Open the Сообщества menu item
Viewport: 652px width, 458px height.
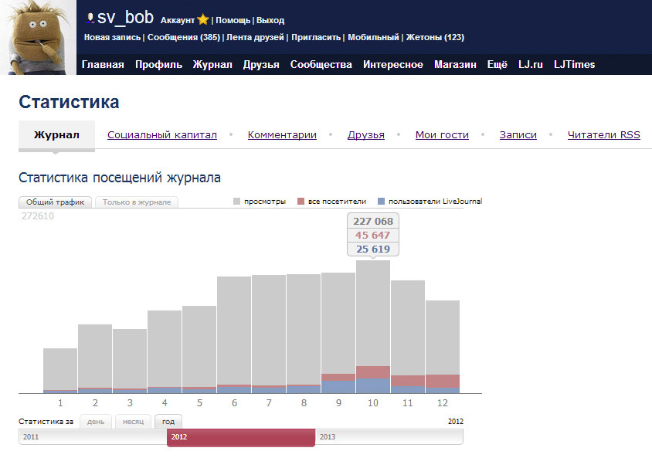[x=321, y=64]
